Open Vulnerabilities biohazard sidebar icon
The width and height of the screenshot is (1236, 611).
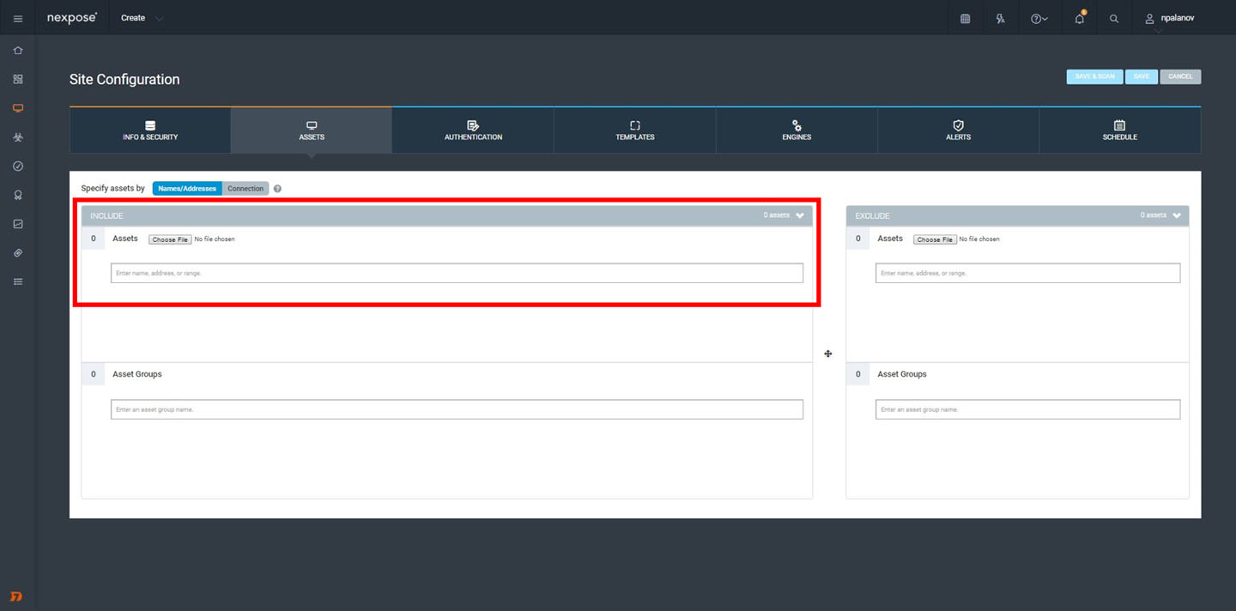tap(18, 137)
